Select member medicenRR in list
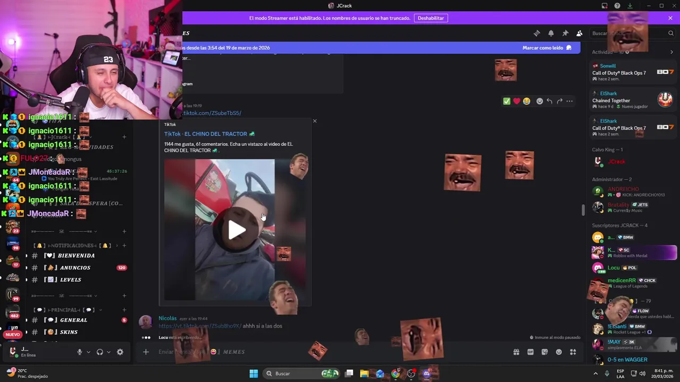Image resolution: width=680 pixels, height=382 pixels. point(633,283)
